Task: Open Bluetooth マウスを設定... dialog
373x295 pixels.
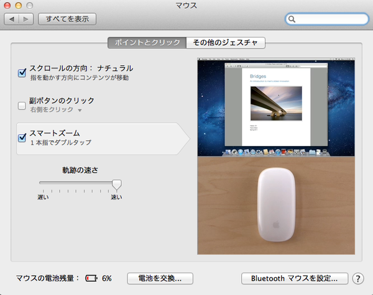Action: pos(295,278)
